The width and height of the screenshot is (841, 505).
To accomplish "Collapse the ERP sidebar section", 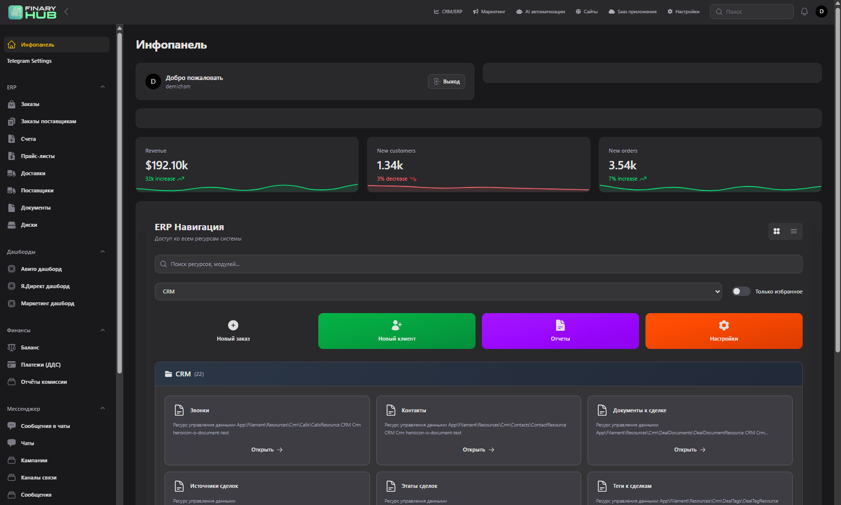I will (x=103, y=87).
